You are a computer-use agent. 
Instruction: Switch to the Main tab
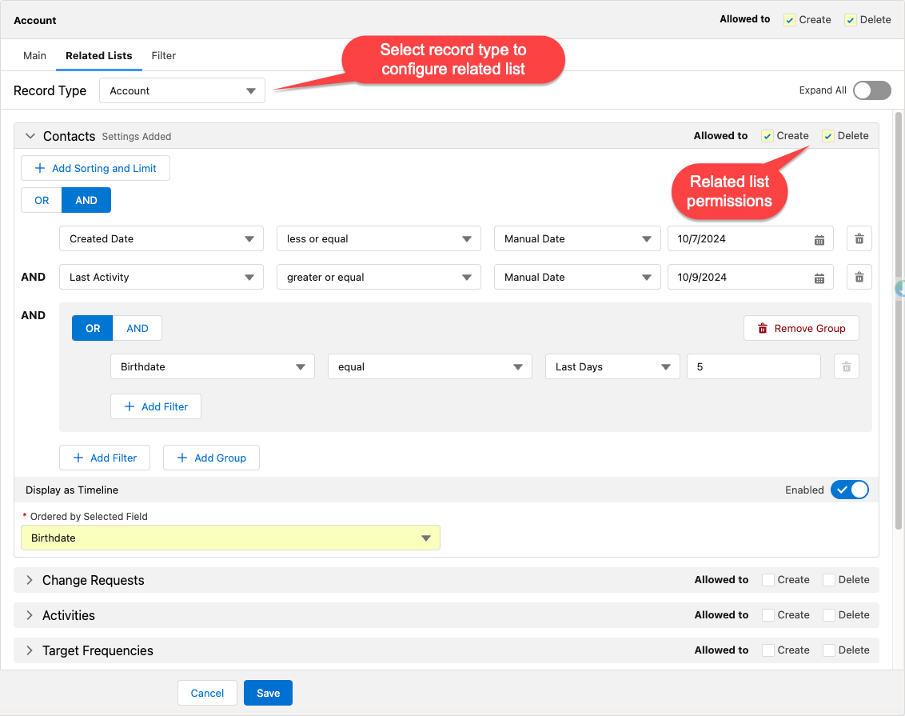click(x=34, y=56)
